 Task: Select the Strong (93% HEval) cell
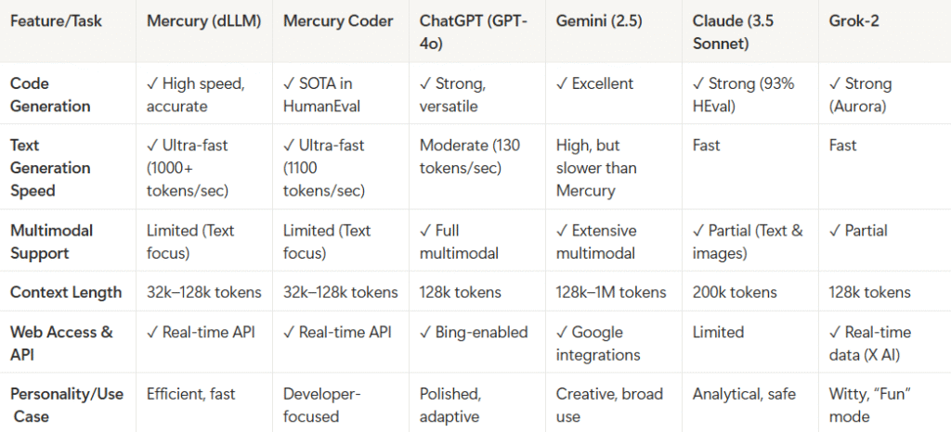[744, 95]
